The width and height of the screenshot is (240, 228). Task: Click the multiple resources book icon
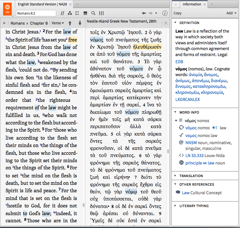tap(85, 13)
